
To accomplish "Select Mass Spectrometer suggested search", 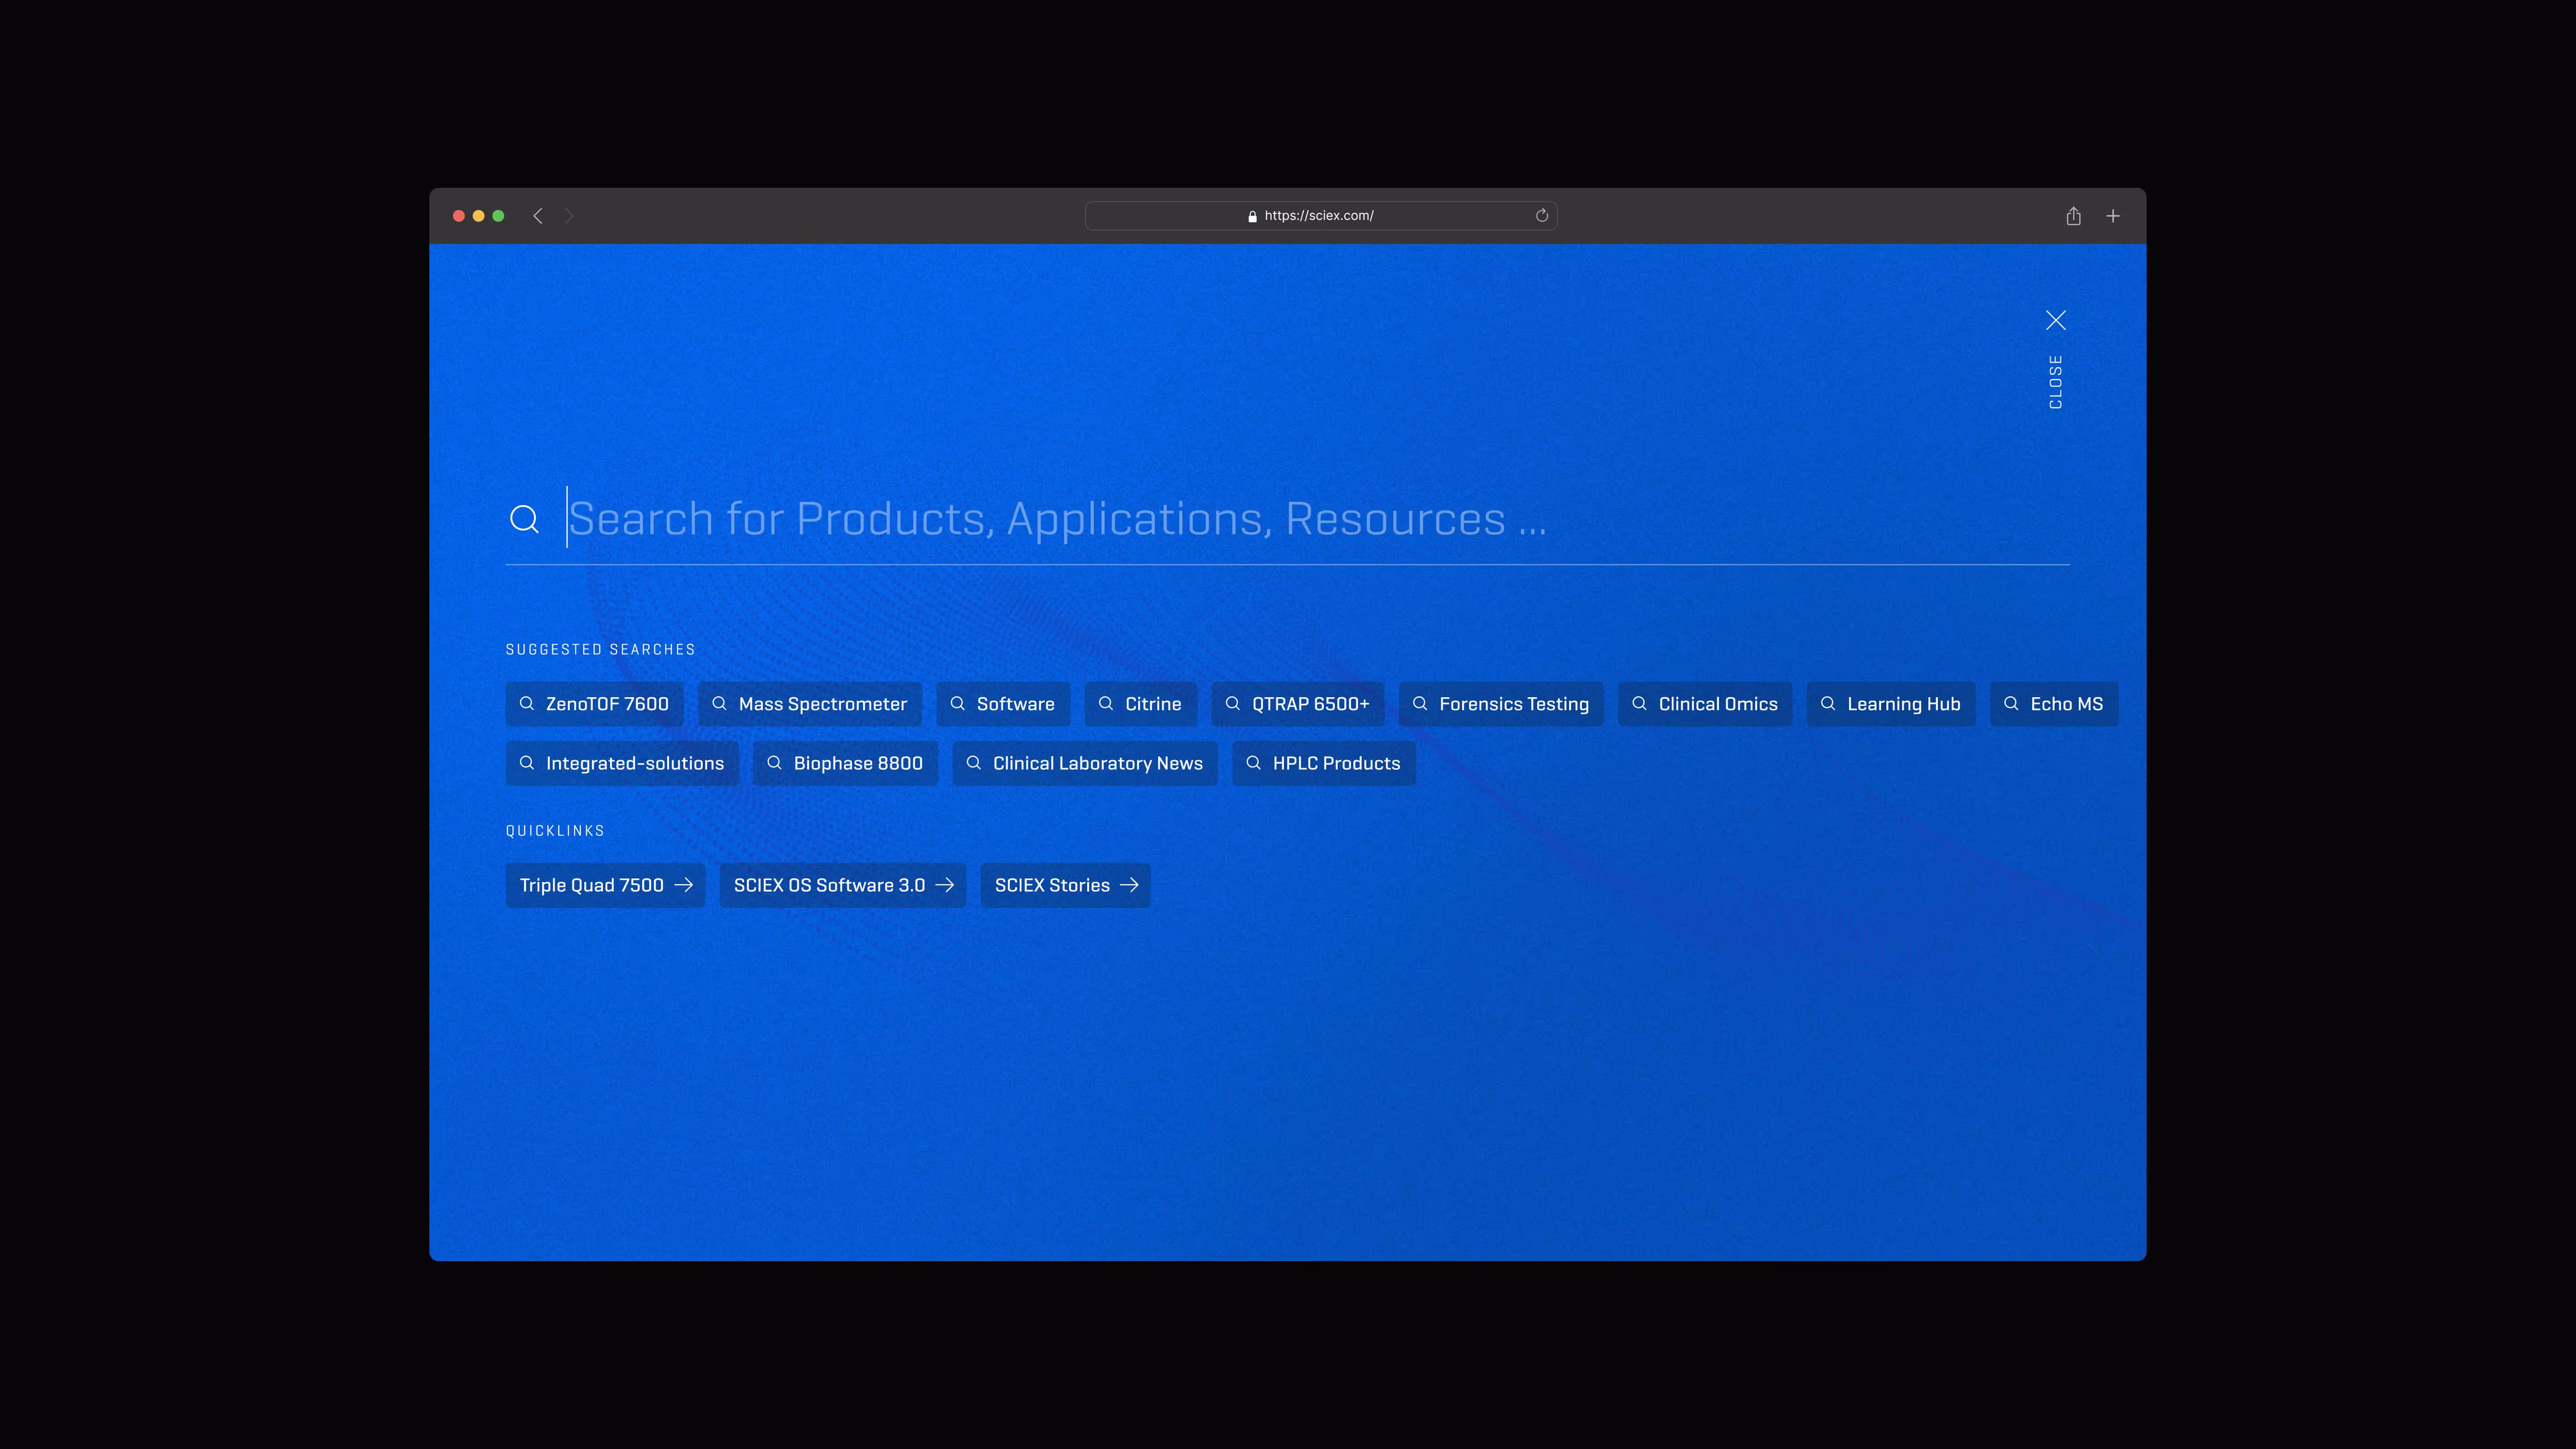I will click(x=810, y=704).
